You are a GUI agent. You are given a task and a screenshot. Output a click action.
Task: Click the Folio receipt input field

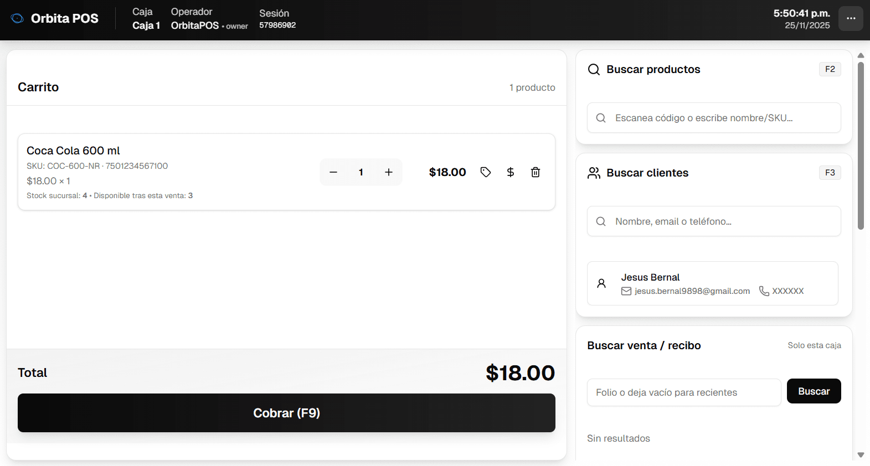click(x=684, y=392)
